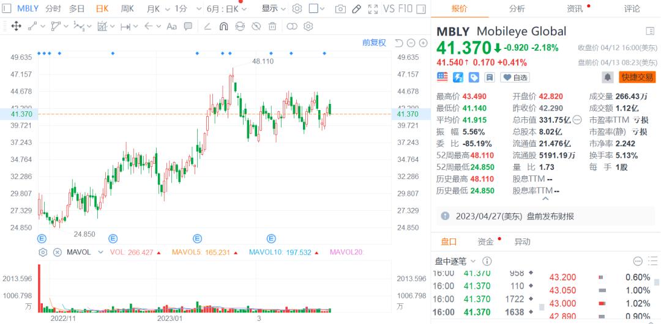This screenshot has height=324, width=661.
Task: Click VS compare button
Action: click(389, 9)
